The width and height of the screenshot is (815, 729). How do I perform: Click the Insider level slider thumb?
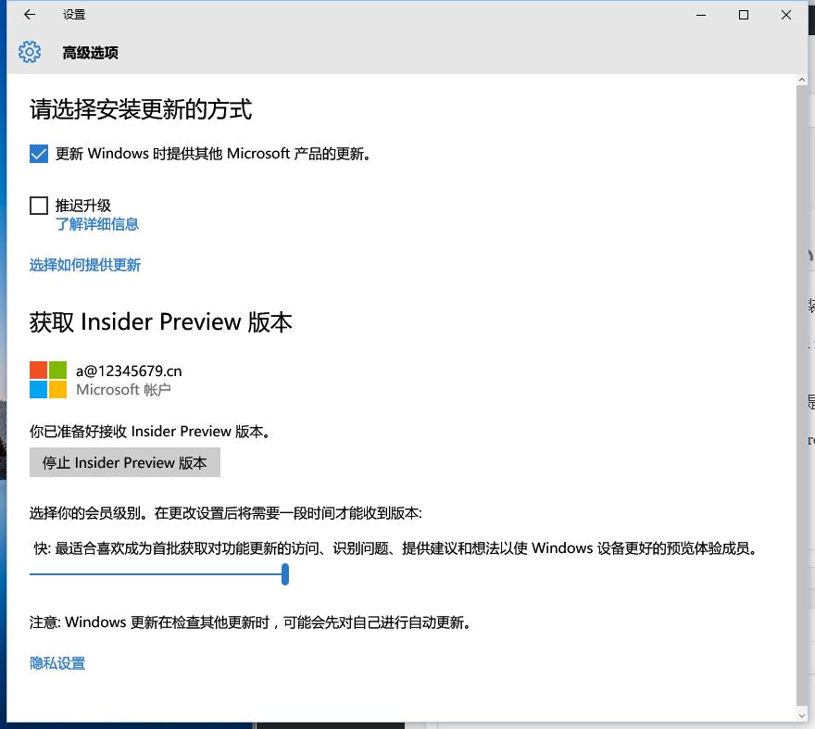click(285, 574)
